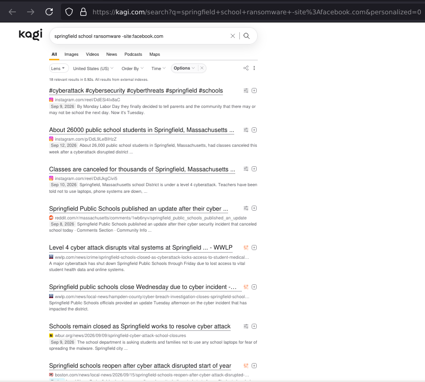Clear the search box with the X icon
The image size is (425, 382).
[x=233, y=36]
